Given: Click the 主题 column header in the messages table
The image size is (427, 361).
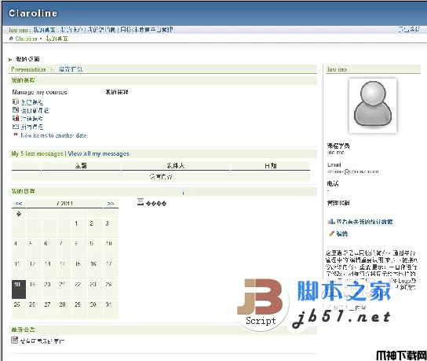Looking at the screenshot, I should pos(81,166).
